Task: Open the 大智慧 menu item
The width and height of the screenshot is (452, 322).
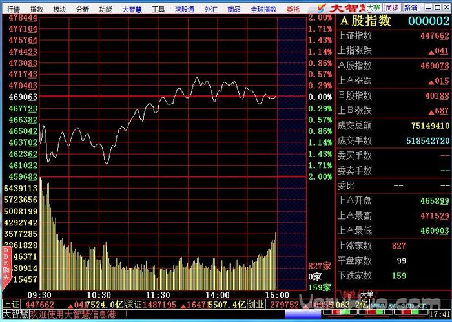Action: click(132, 9)
